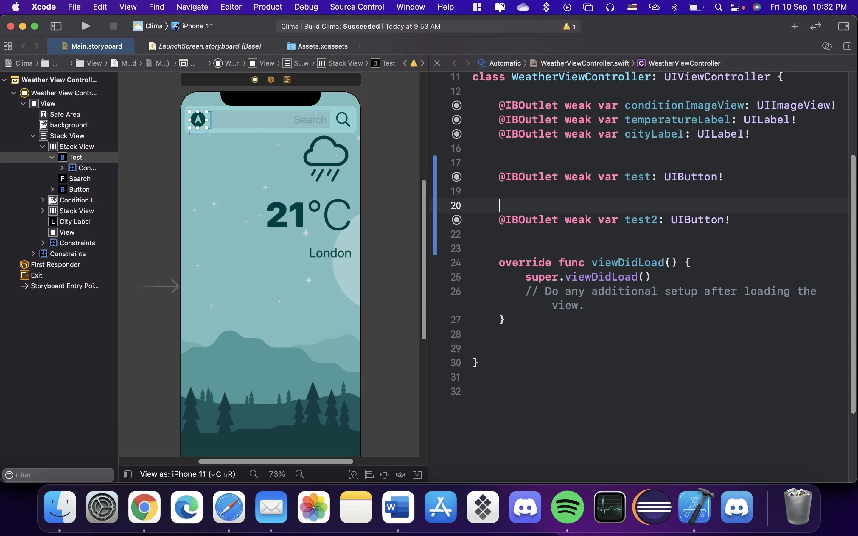The height and width of the screenshot is (536, 858).
Task: Collapse the Test button tree item
Action: 52,157
